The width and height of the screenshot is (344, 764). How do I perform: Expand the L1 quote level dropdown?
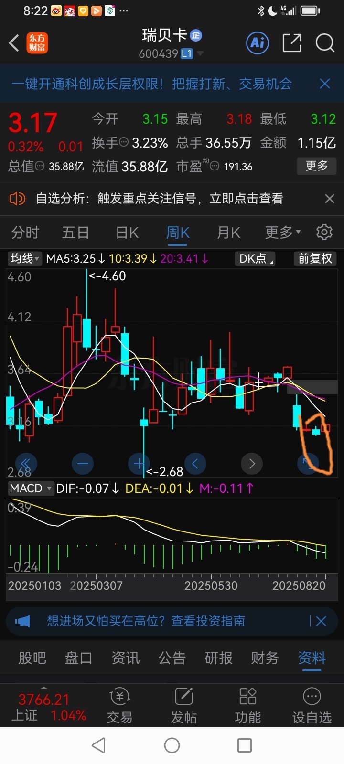(192, 53)
